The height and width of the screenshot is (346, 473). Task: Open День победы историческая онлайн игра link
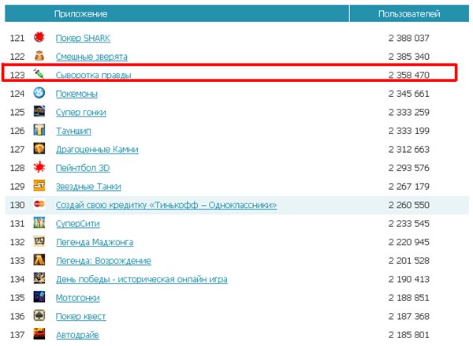coord(142,279)
